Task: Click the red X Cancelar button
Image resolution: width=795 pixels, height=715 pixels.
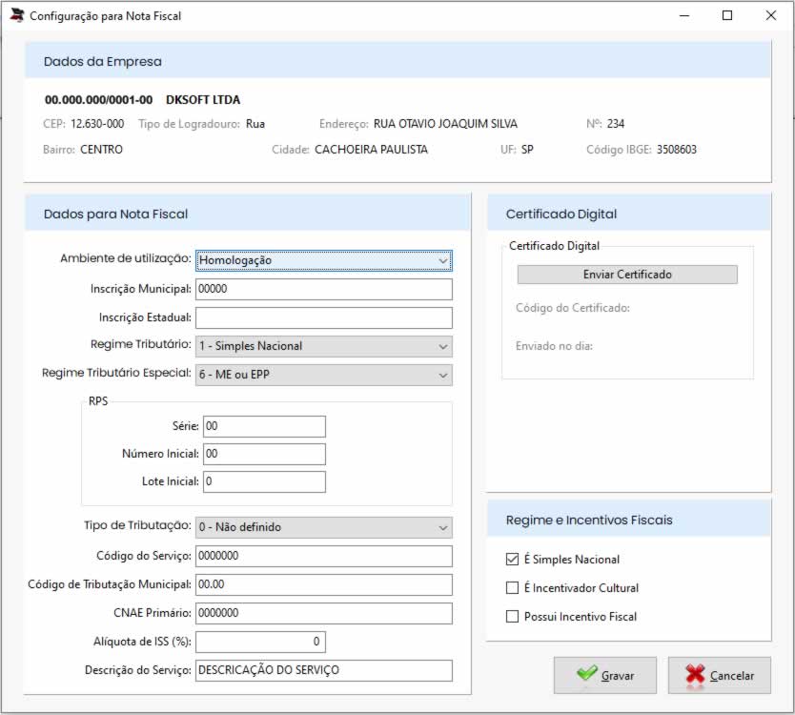Action: pyautogui.click(x=719, y=675)
